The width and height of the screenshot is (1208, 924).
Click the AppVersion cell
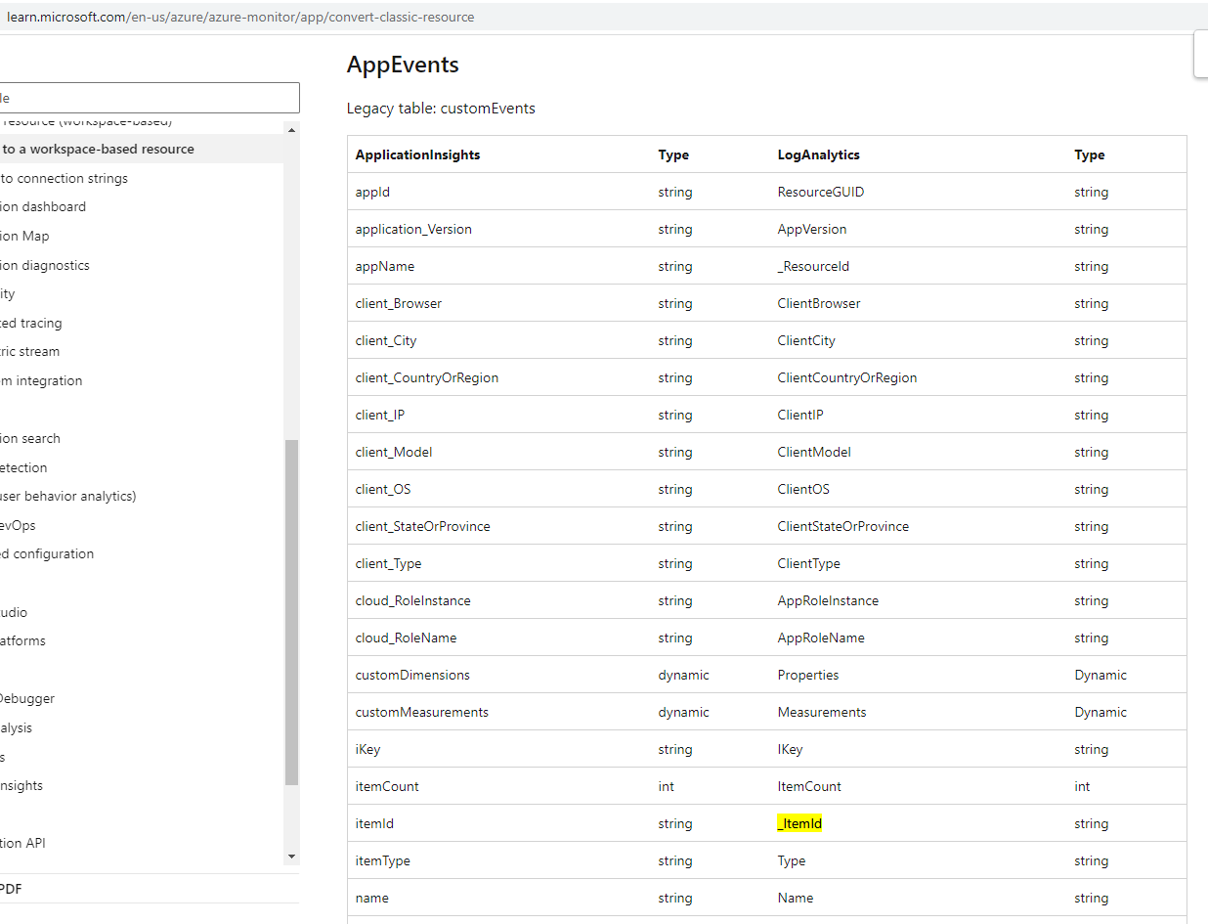pyautogui.click(x=812, y=229)
